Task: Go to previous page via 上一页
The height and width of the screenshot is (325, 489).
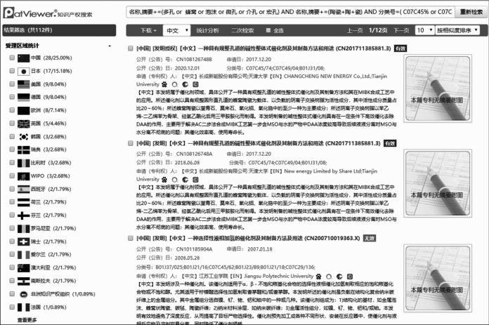Action: [355, 31]
